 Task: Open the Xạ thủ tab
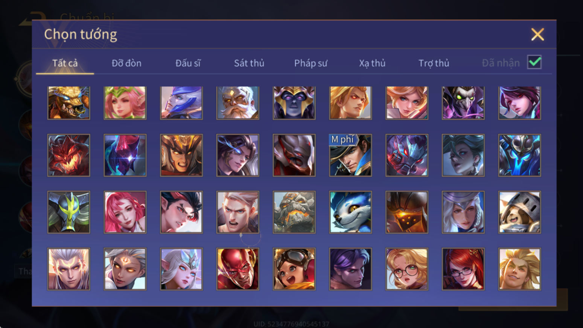tap(372, 63)
